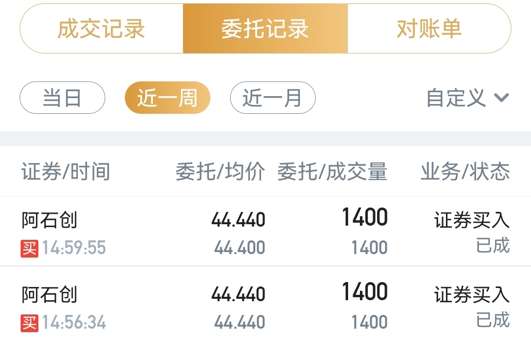Open the second 阿石创 order entry
Screen dimensions: 531x338
[x=265, y=302]
